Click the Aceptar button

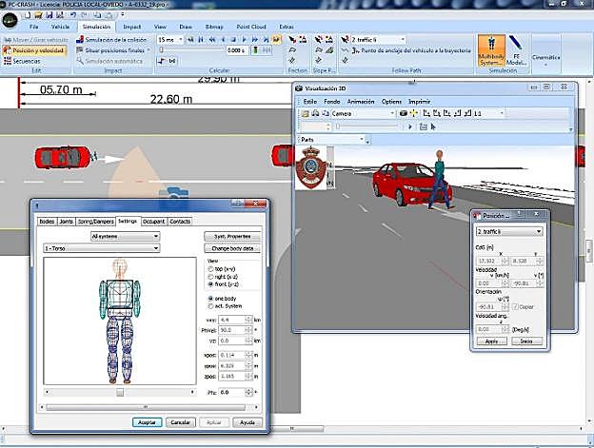[x=147, y=421]
